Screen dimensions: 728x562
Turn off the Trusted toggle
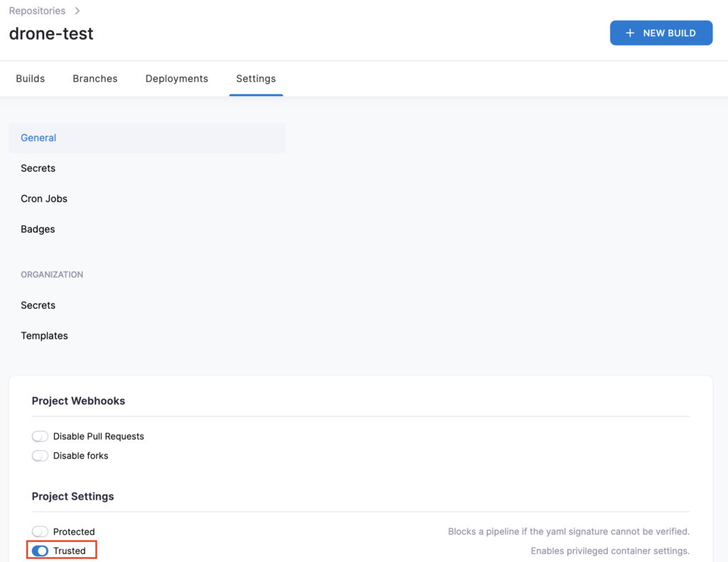click(41, 551)
